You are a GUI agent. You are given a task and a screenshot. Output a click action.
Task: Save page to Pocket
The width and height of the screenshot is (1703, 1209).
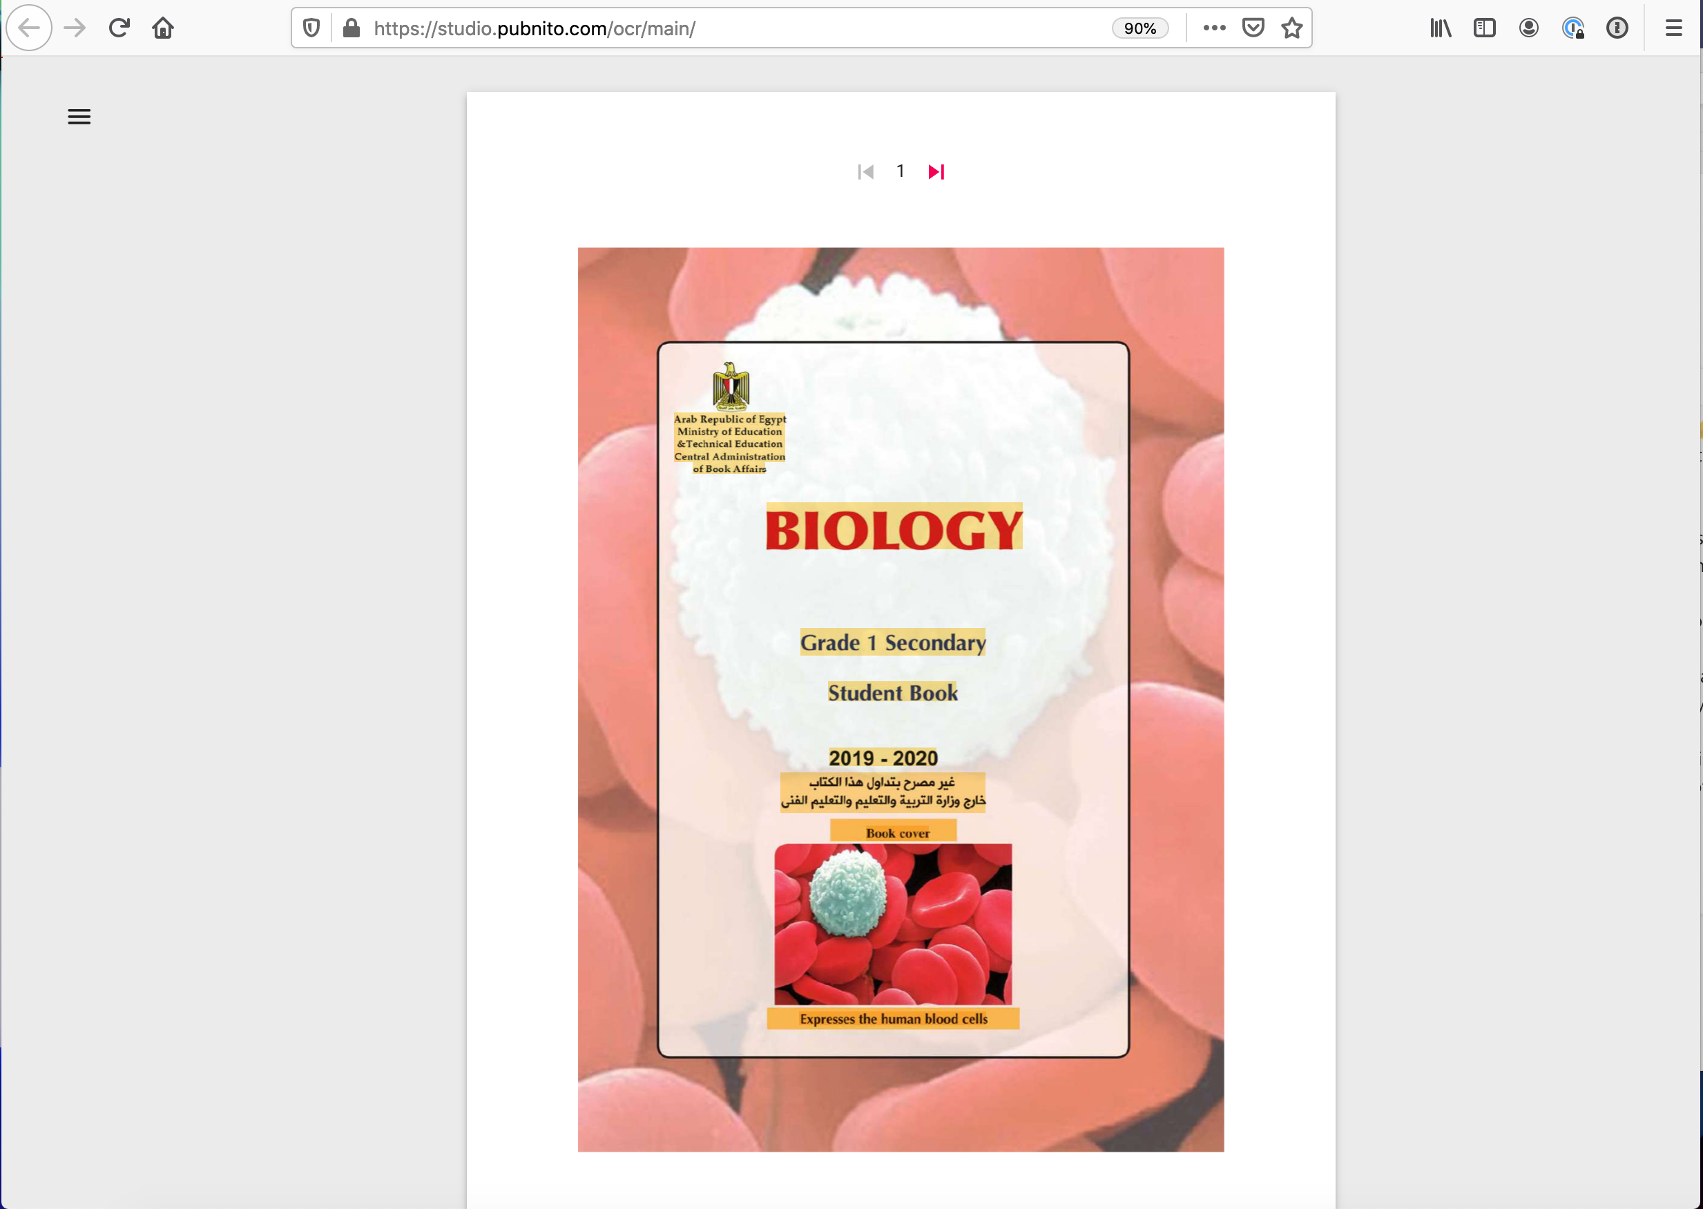tap(1253, 28)
